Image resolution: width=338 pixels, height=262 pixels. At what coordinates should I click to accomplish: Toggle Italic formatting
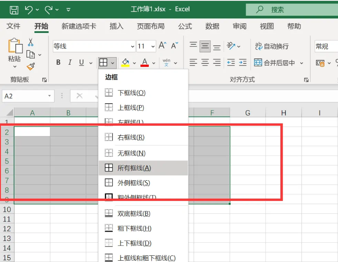70,63
